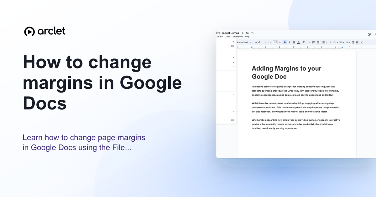
Task: Click the paragraph starting Interactive demos are a game-changer
Action: pyautogui.click(x=295, y=91)
